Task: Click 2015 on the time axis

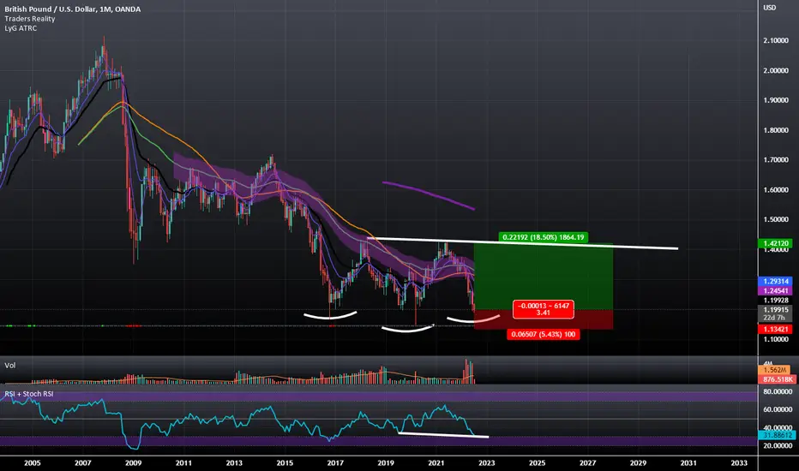Action: tap(285, 462)
